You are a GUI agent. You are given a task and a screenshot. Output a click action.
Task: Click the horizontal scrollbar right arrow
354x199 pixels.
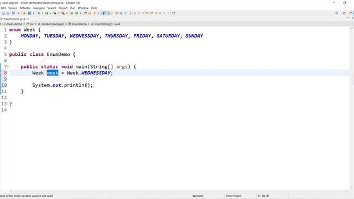[347, 191]
